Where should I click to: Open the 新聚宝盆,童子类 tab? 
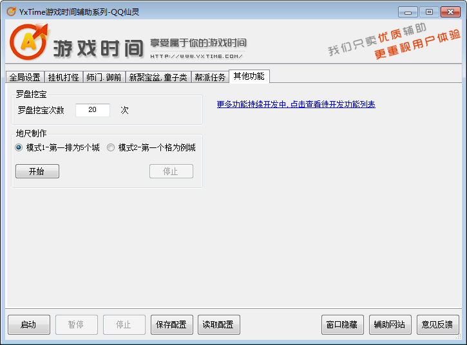(158, 77)
